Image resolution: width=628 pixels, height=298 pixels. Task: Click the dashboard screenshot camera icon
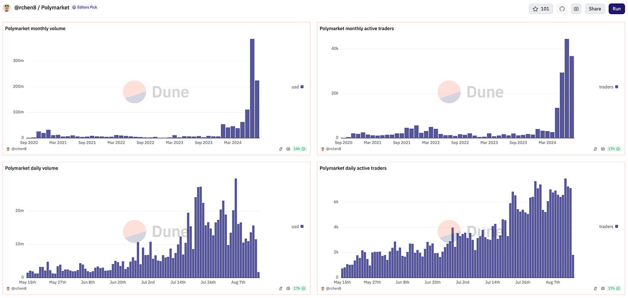coord(576,9)
